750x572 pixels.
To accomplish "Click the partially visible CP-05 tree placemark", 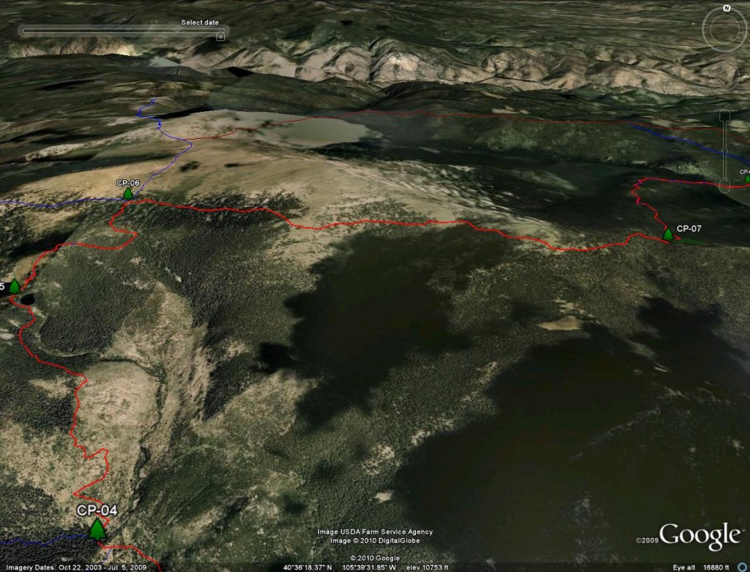I will 13,286.
